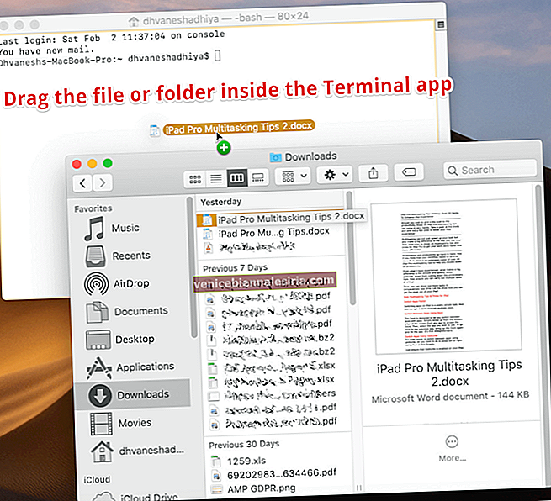Click the Previous 7 Days group header
551x501 pixels.
click(235, 268)
